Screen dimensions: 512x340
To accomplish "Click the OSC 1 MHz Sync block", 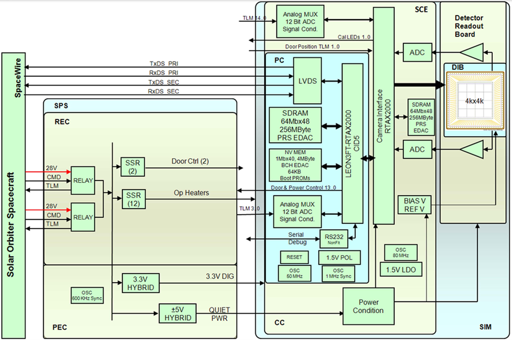I will coord(338,273).
